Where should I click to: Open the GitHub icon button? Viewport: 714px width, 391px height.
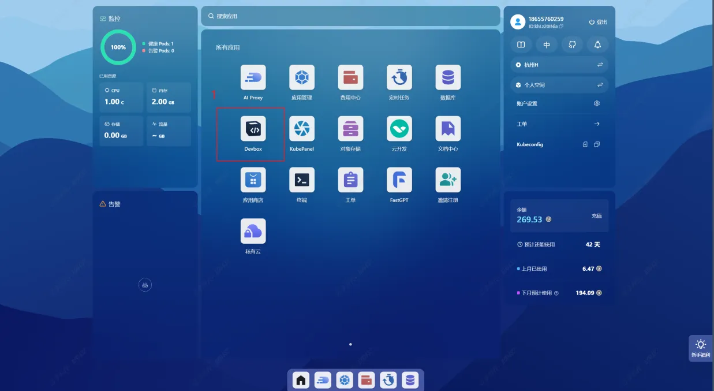coord(572,44)
